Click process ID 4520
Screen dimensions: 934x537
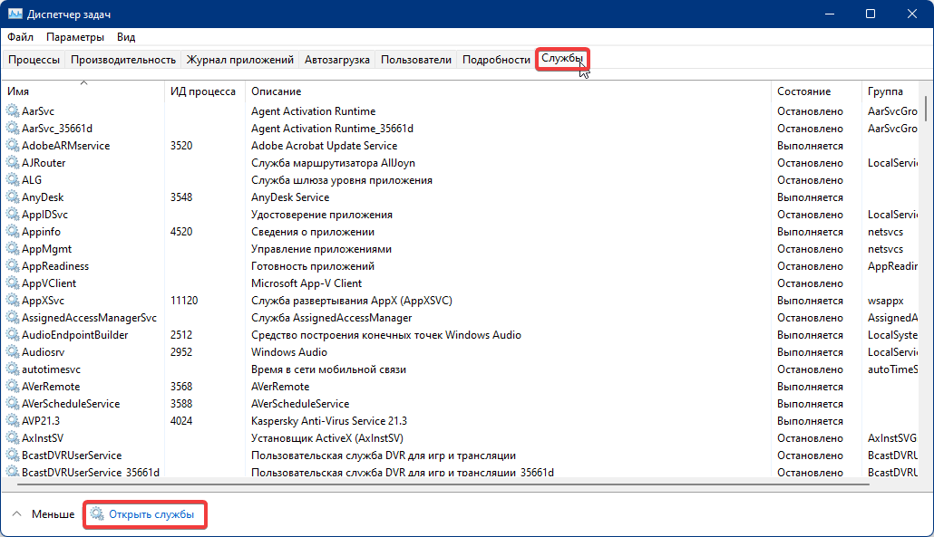click(181, 231)
